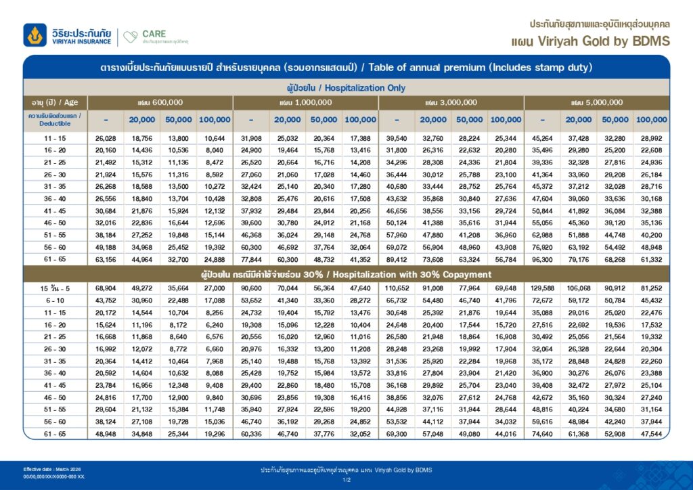Click the plan 5,000,000 column header
This screenshot has width=693, height=490.
(597, 102)
